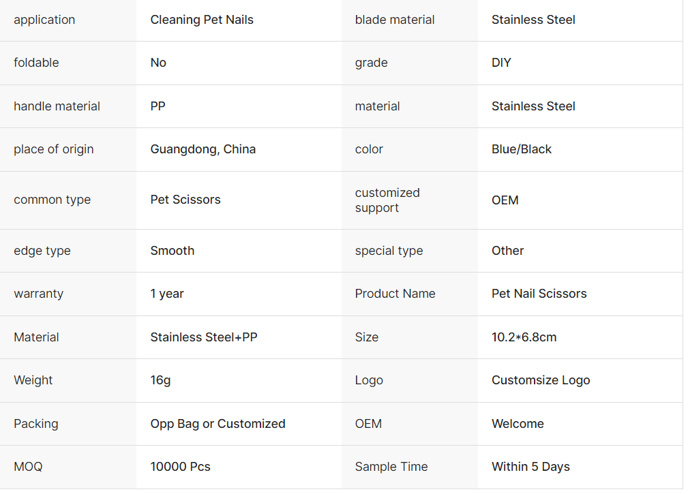Click the 'customized support' label cell
This screenshot has height=494, width=688.
[387, 200]
